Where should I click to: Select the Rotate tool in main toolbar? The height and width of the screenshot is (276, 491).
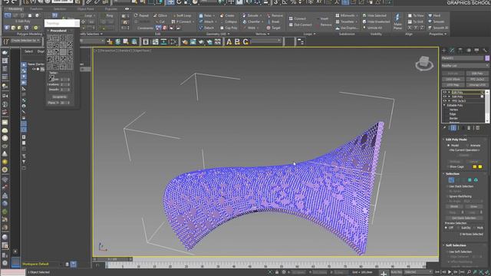pyautogui.click(x=179, y=2)
